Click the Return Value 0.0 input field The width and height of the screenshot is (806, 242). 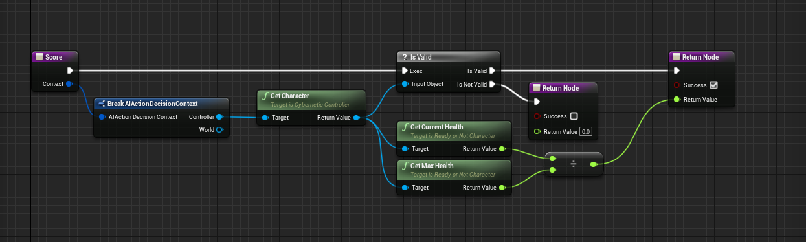point(586,132)
